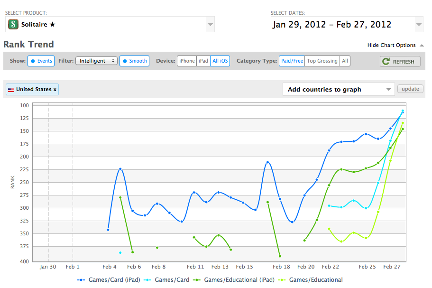Click Games/Card cyan legend marker
This screenshot has width=432, height=288.
[x=147, y=280]
